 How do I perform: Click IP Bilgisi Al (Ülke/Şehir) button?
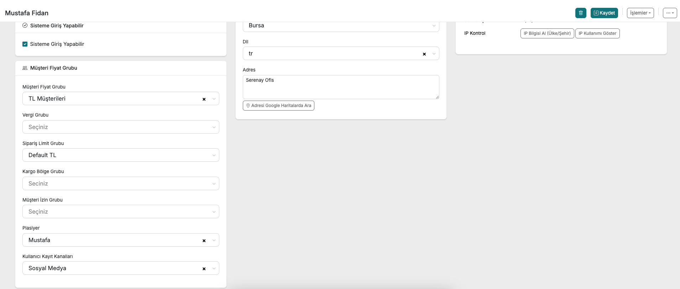547,33
